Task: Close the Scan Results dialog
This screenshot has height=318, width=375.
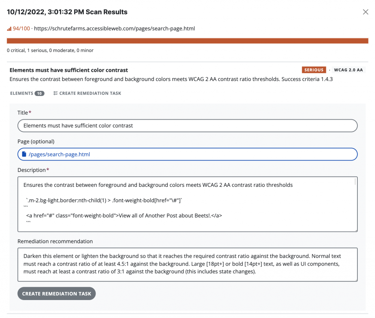Action: [365, 12]
